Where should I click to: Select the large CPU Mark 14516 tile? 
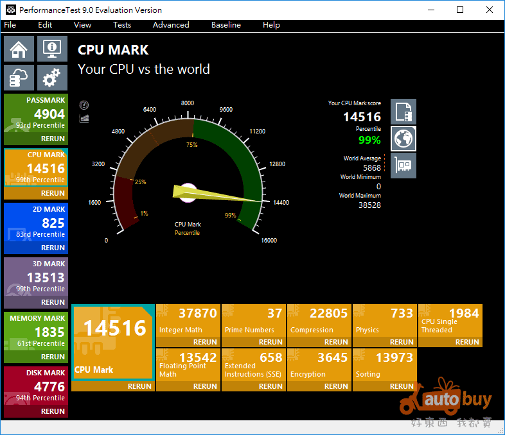pyautogui.click(x=113, y=343)
